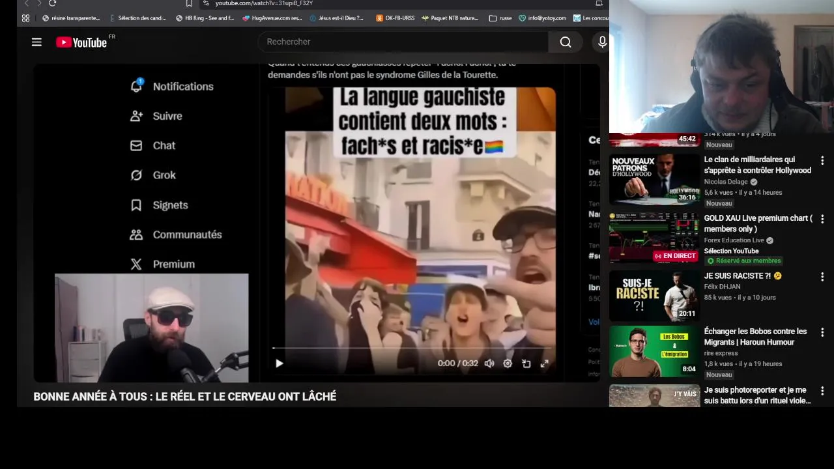Open the Suis-je Rac!ste thumbnail
This screenshot has height=469, width=834.
pos(654,296)
